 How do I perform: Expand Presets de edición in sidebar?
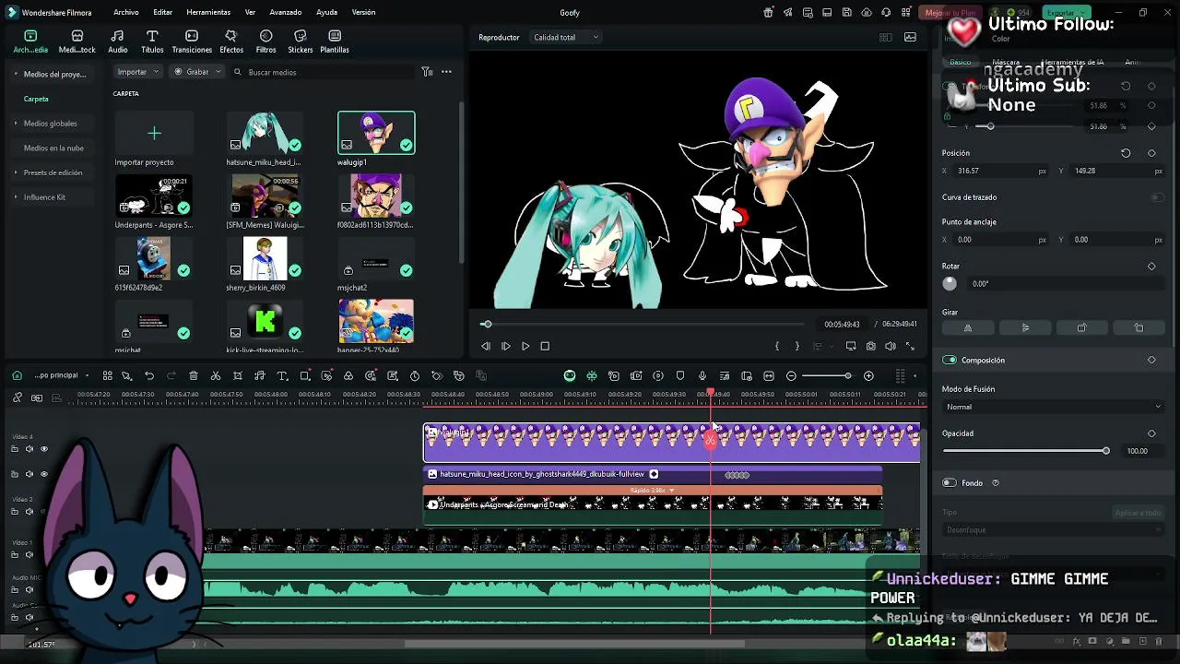tap(16, 172)
